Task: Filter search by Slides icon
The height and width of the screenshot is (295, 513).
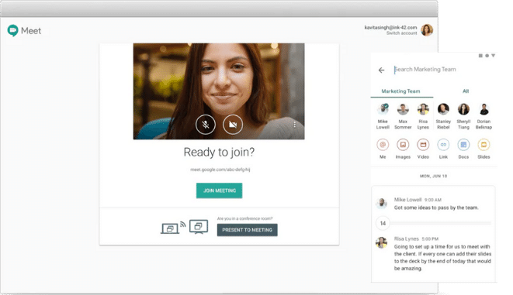Action: 484,145
